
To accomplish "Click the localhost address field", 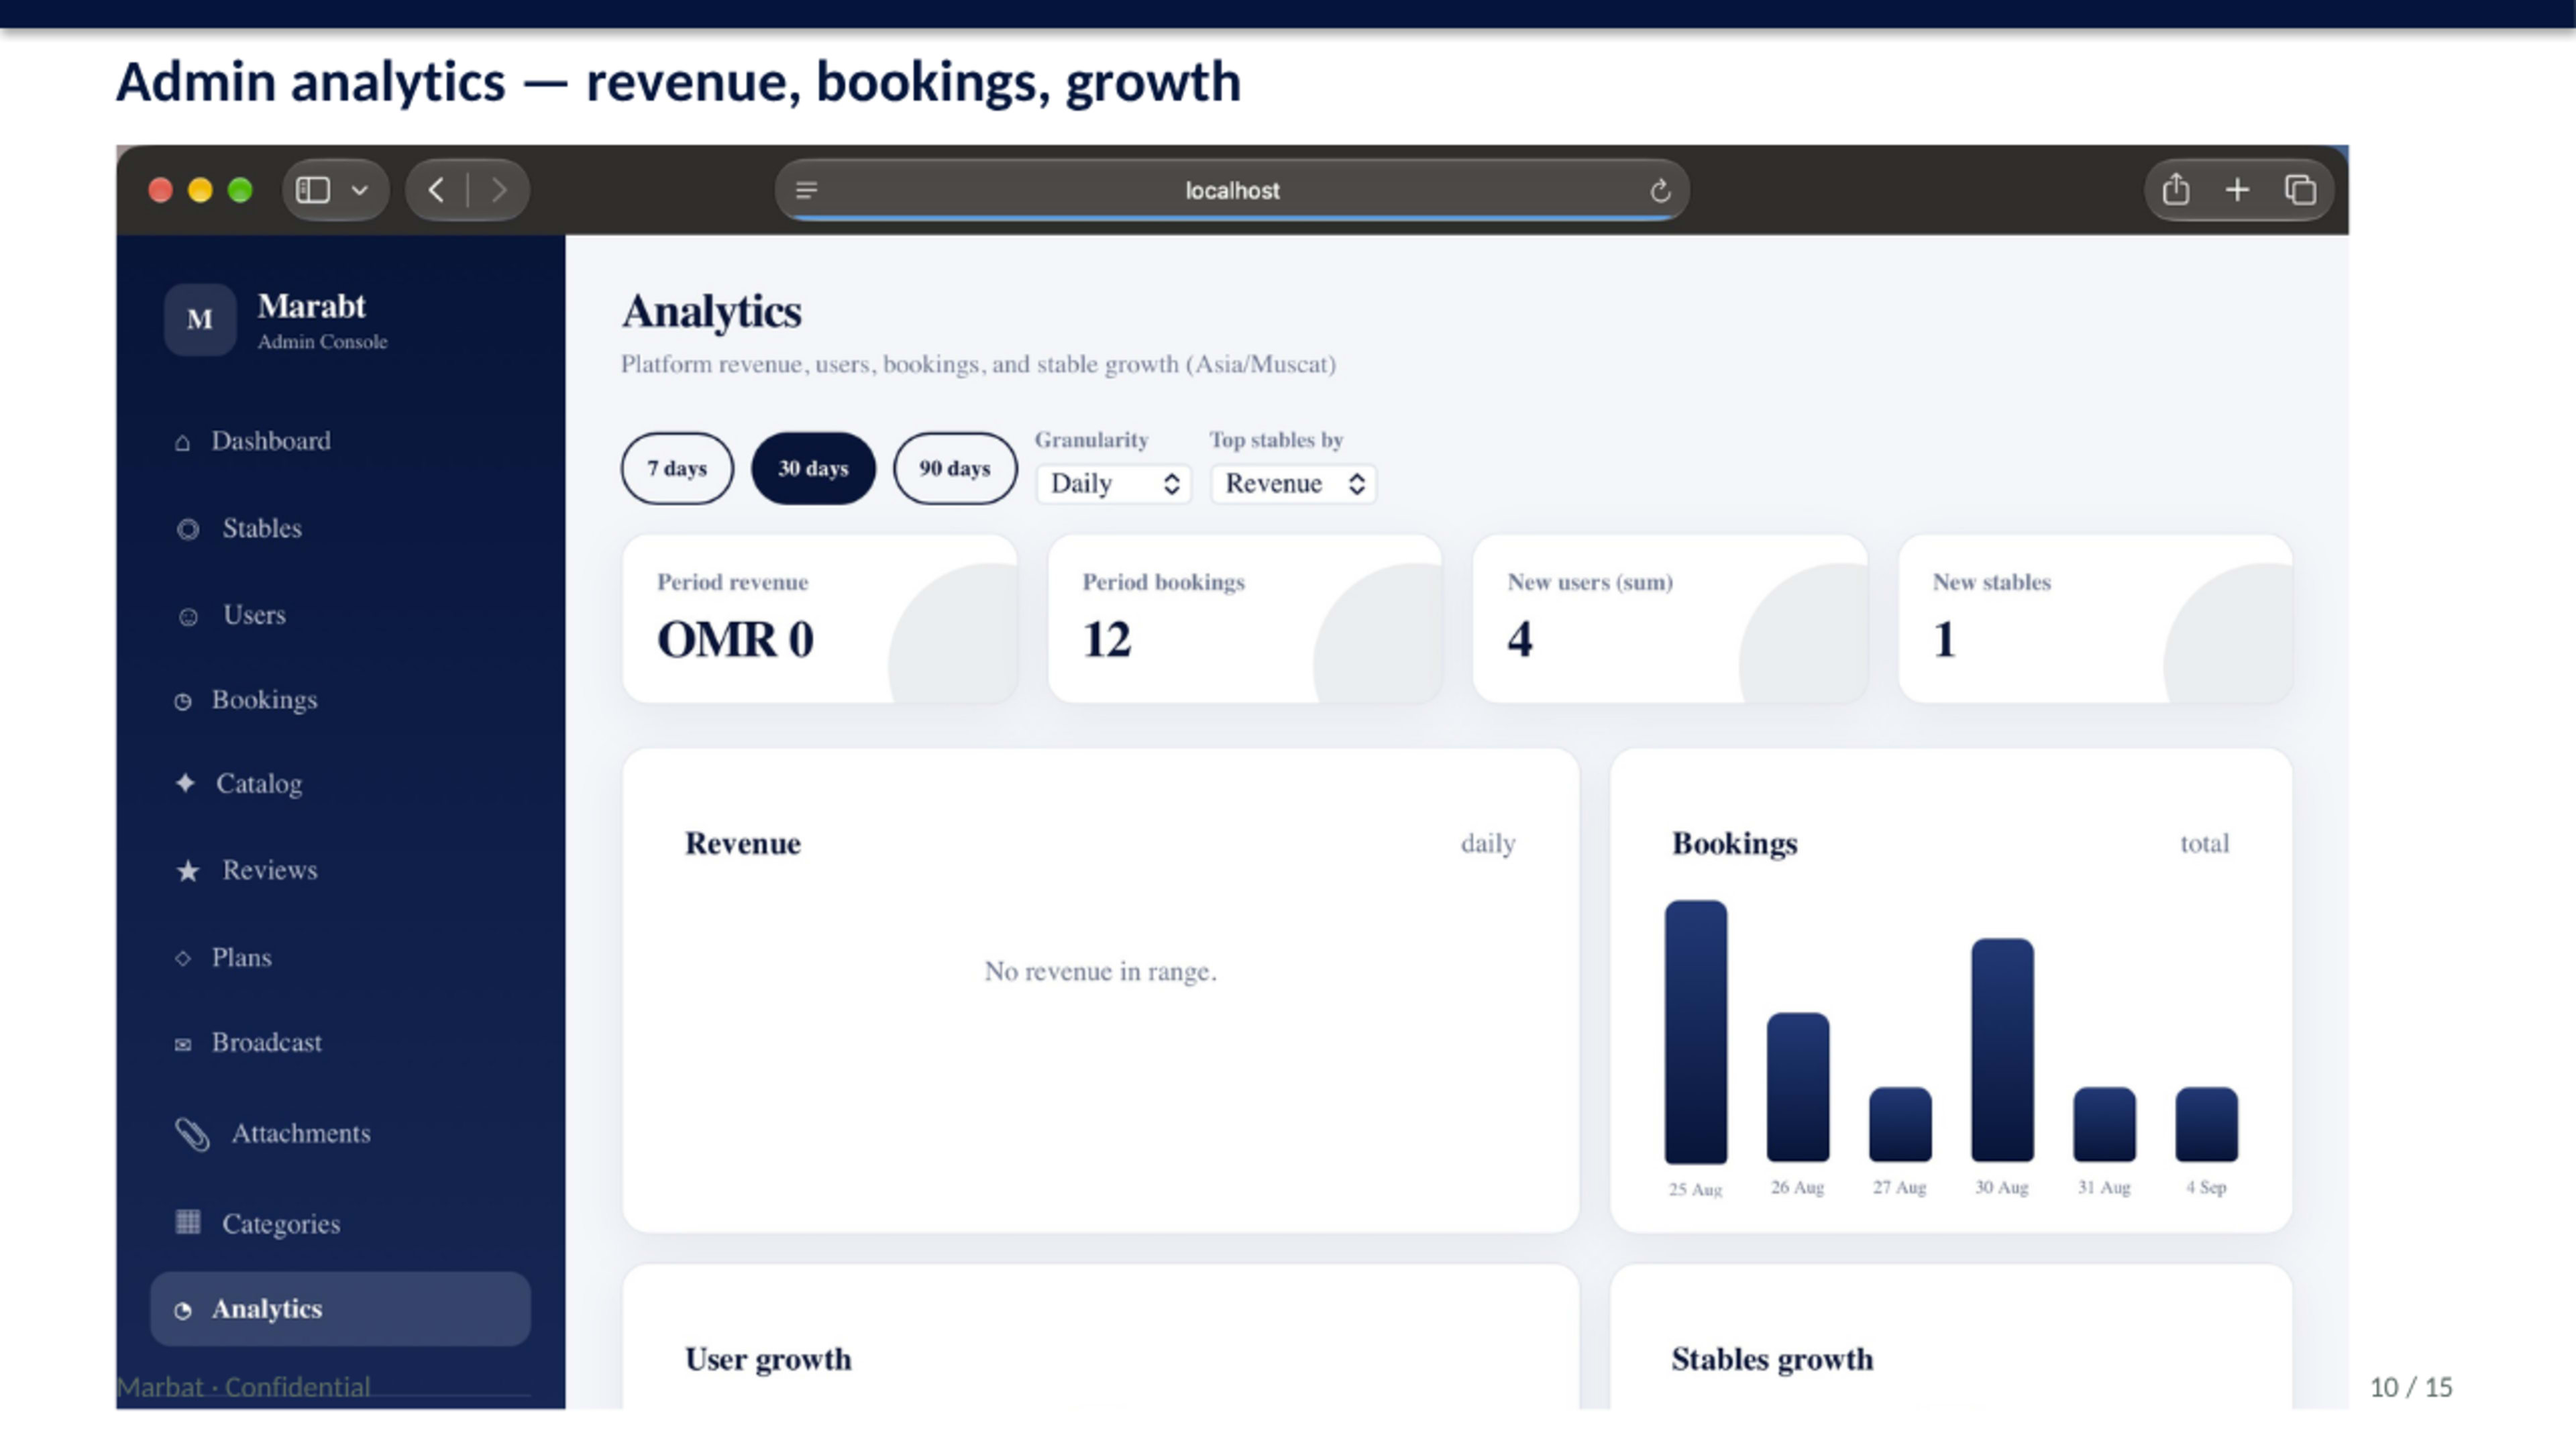I will coord(1232,190).
